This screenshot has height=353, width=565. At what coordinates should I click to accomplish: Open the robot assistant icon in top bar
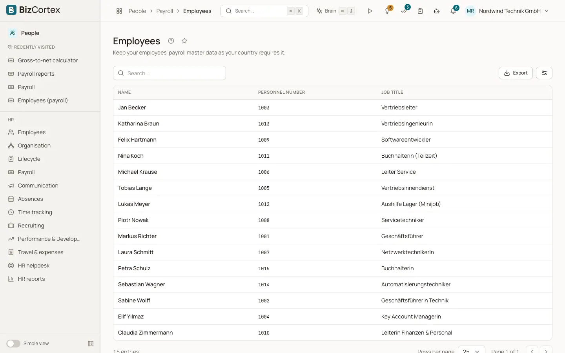(437, 11)
